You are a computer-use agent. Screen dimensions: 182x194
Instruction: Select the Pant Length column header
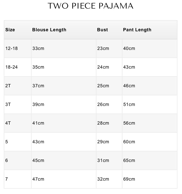coord(137,30)
